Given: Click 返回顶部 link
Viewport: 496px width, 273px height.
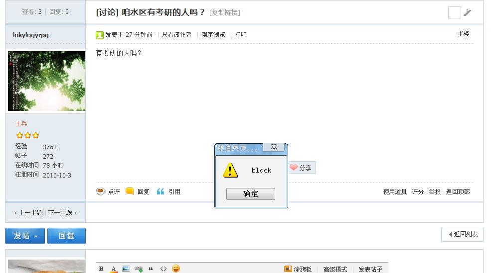Looking at the screenshot, I should [458, 192].
